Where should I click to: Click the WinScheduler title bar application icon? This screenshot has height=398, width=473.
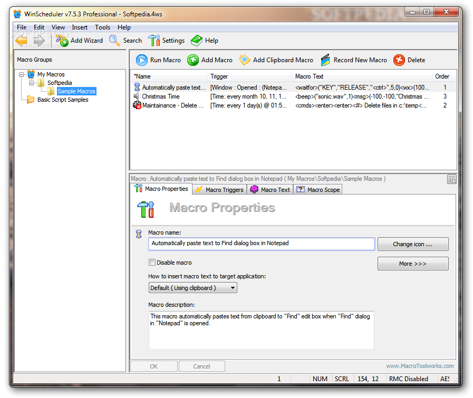tap(17, 14)
